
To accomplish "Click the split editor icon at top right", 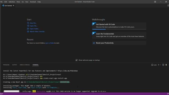I will pyautogui.click(x=168, y=6).
